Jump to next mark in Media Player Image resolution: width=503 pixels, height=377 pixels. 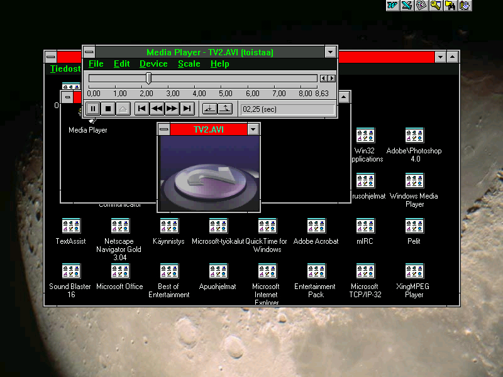(187, 109)
